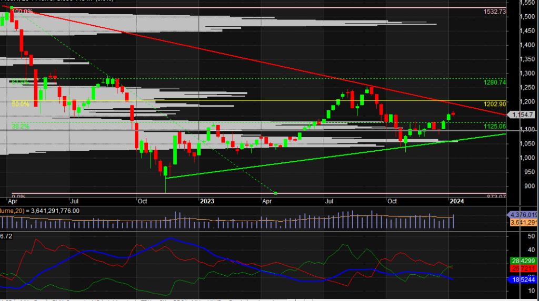Click the green 28.4299 indicator tag

pyautogui.click(x=523, y=261)
